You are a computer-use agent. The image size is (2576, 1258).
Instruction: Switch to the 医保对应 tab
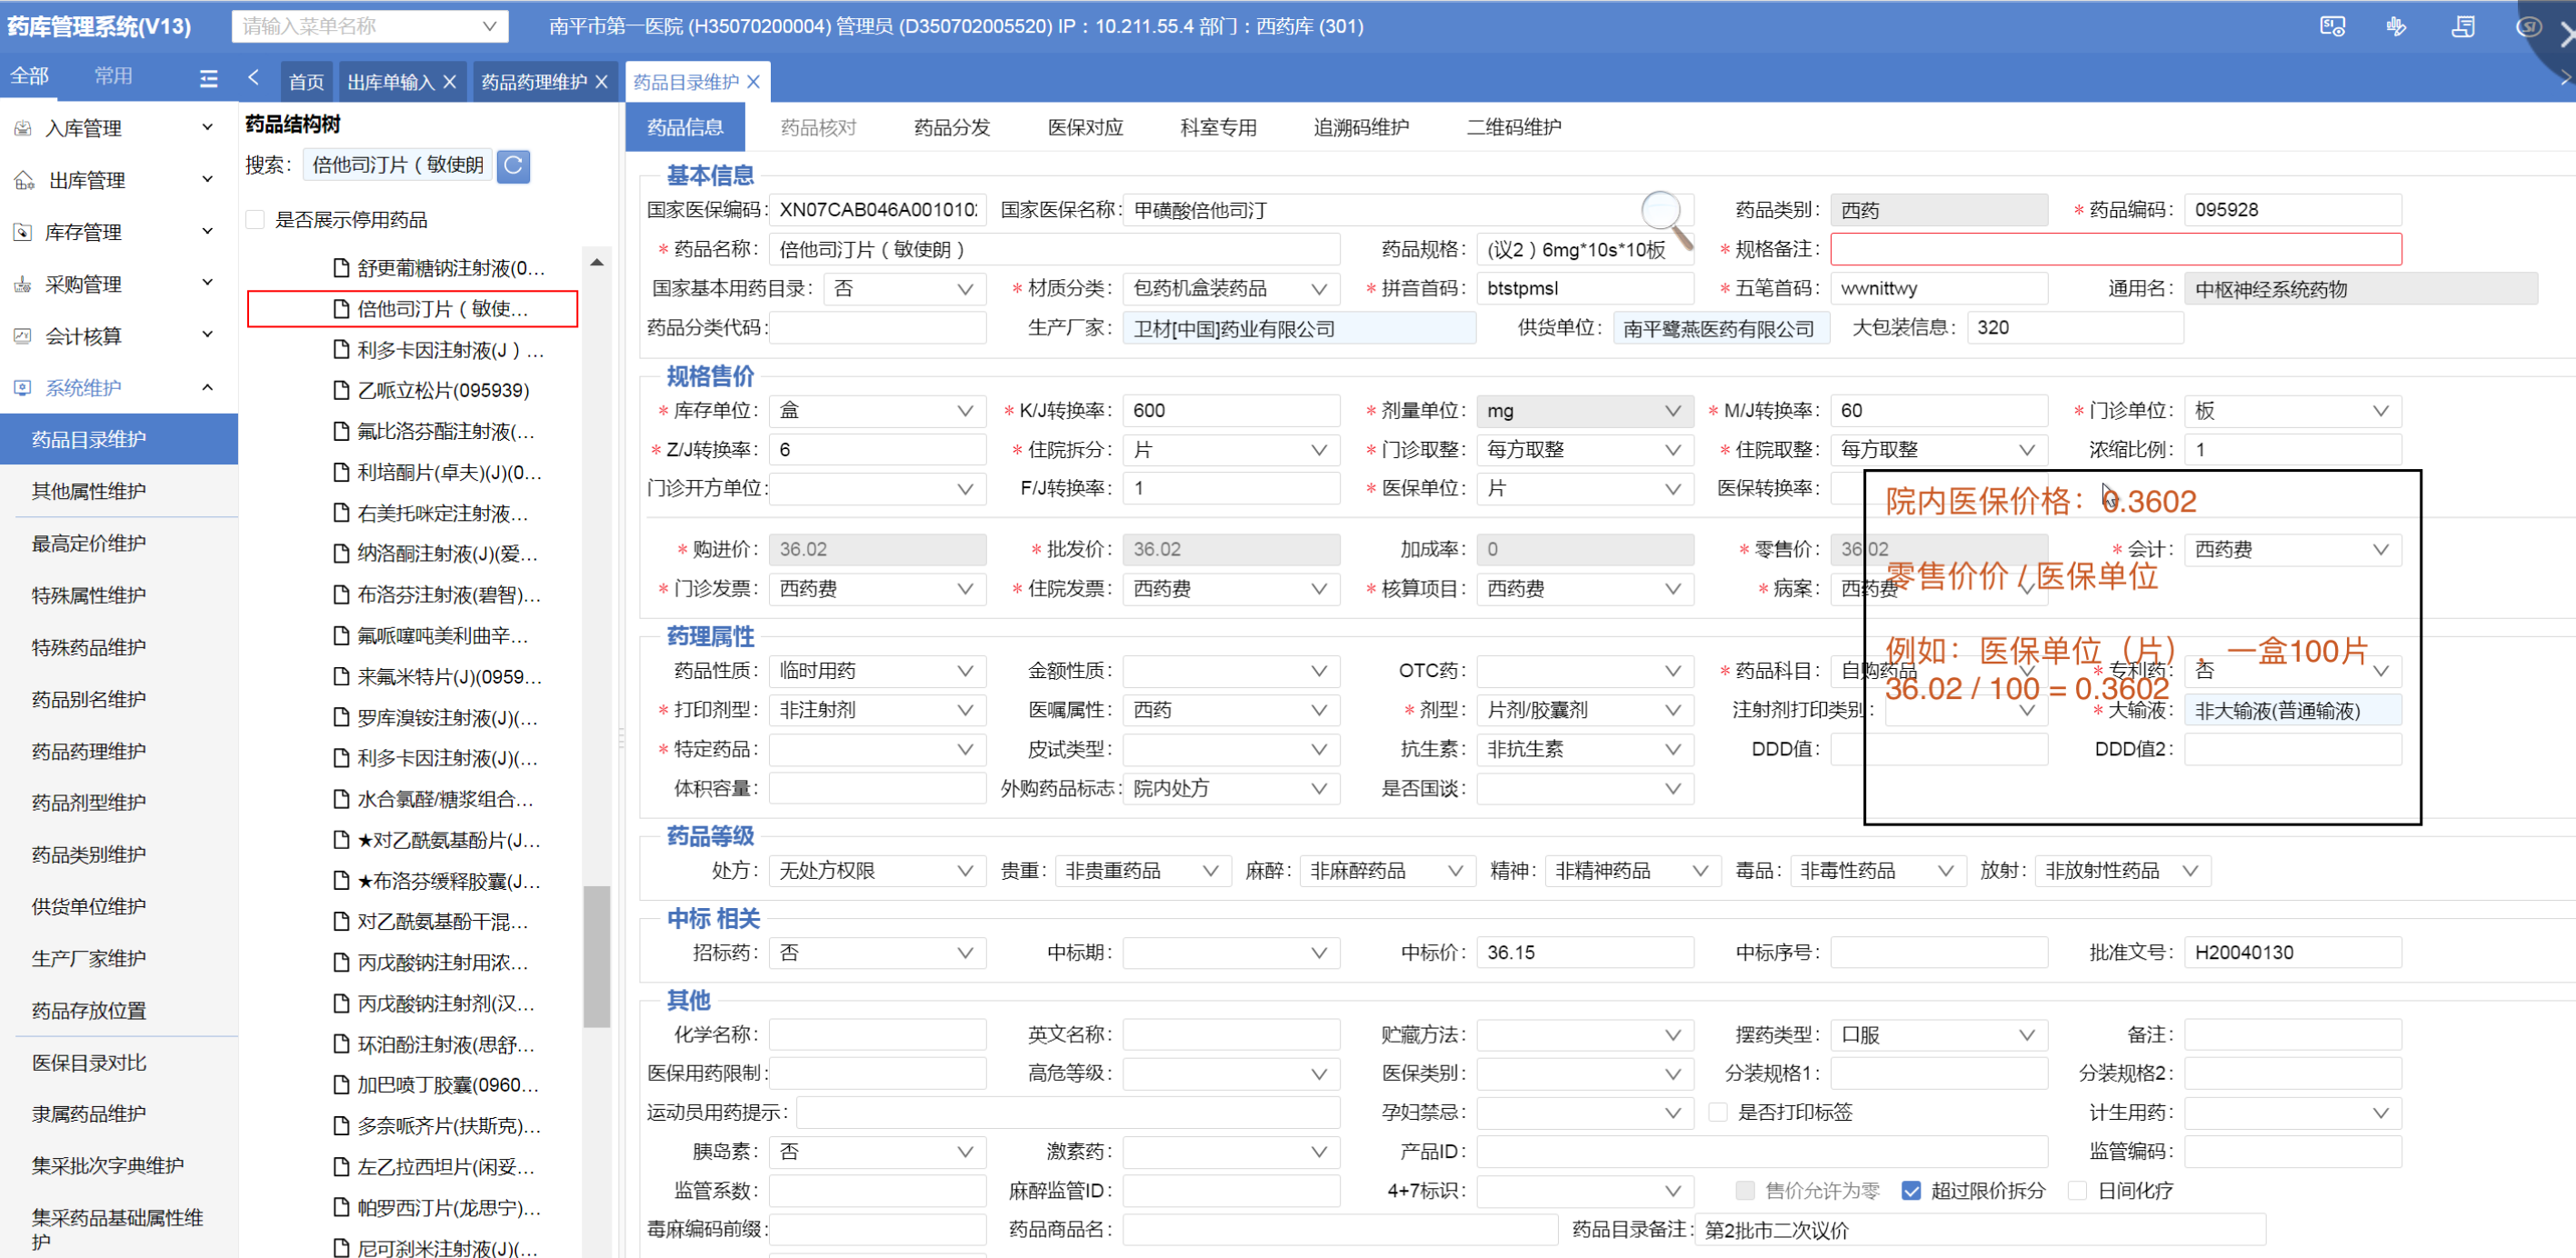coord(1084,127)
